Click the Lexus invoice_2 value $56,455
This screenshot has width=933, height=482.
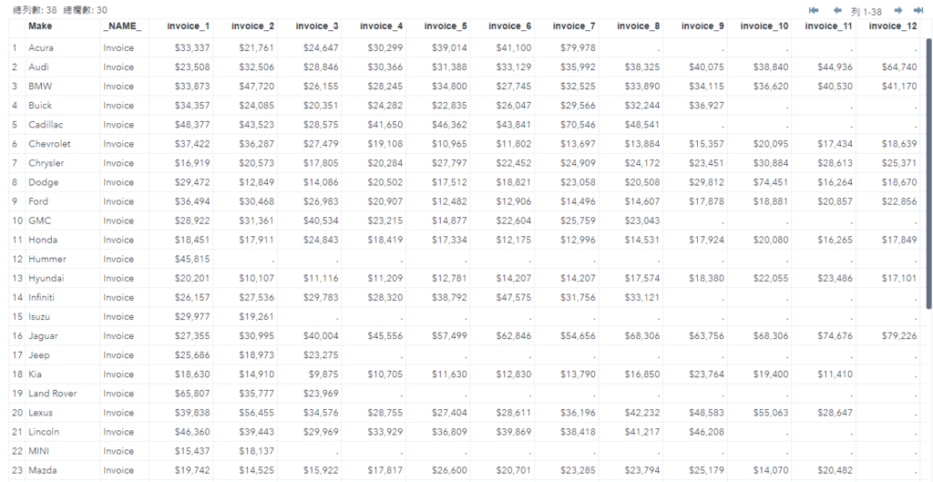pos(256,413)
